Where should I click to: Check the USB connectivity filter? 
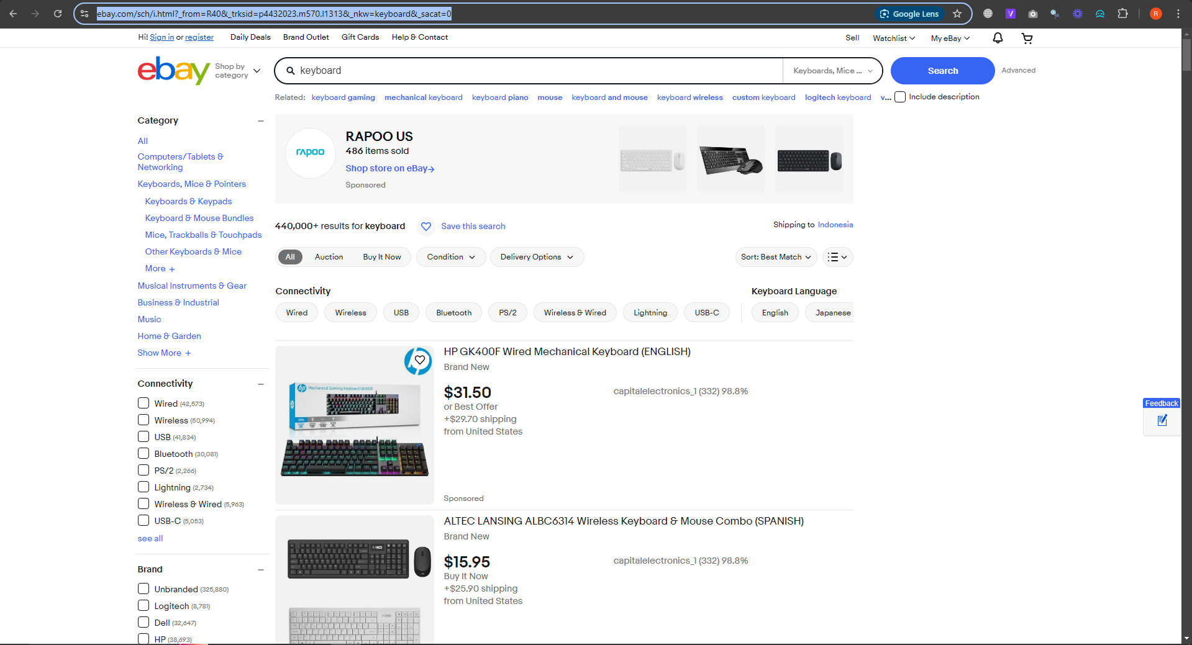[143, 437]
